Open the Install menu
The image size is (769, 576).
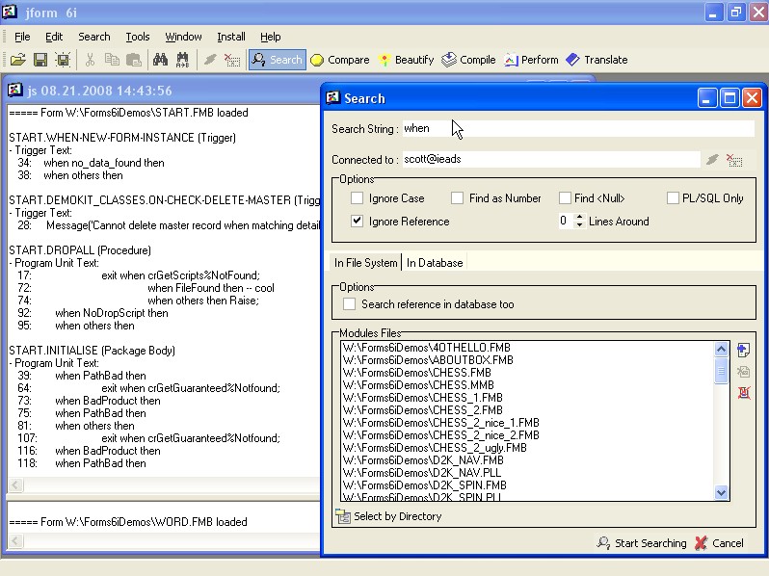[231, 37]
